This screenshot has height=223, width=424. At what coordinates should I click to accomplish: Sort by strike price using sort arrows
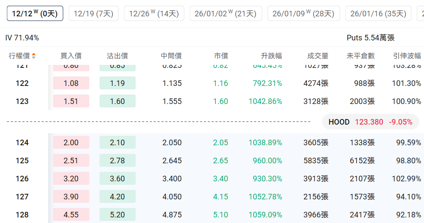coord(33,56)
